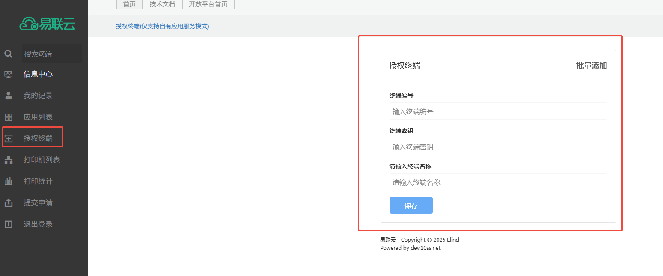Click the 易联云 cloud logo
663x276 pixels.
47,24
